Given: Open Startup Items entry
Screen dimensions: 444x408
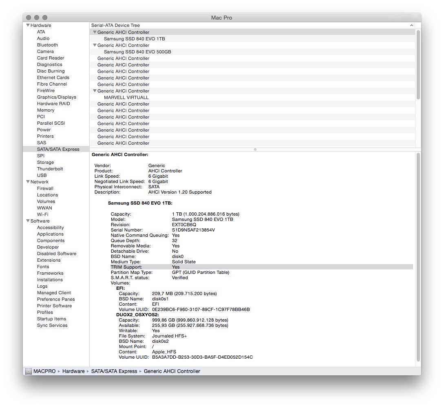Looking at the screenshot, I should (x=51, y=318).
